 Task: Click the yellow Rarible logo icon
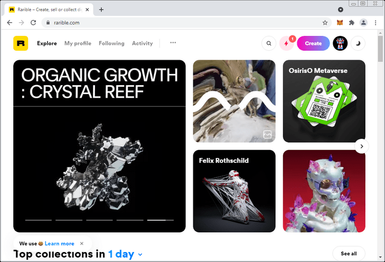pos(21,43)
